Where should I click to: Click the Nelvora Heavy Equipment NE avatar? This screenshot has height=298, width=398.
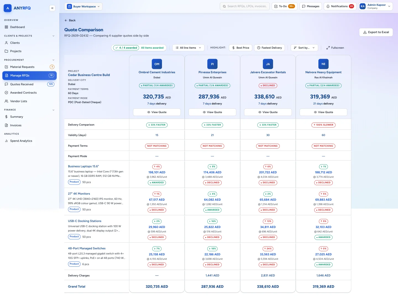tap(323, 64)
